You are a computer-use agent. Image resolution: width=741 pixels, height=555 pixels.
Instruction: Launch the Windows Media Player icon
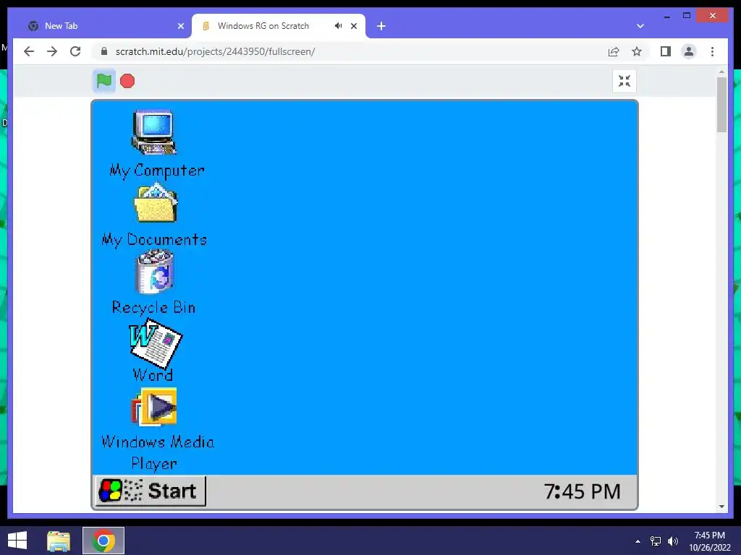[154, 407]
